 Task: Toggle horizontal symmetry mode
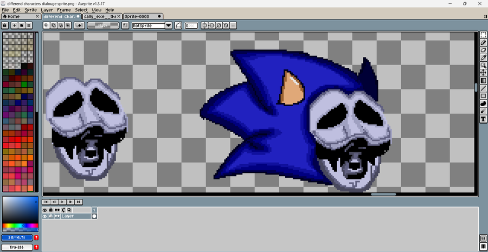pos(204,25)
